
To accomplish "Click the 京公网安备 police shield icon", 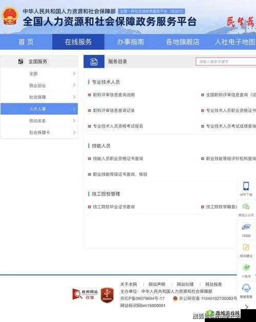I will coord(175,298).
